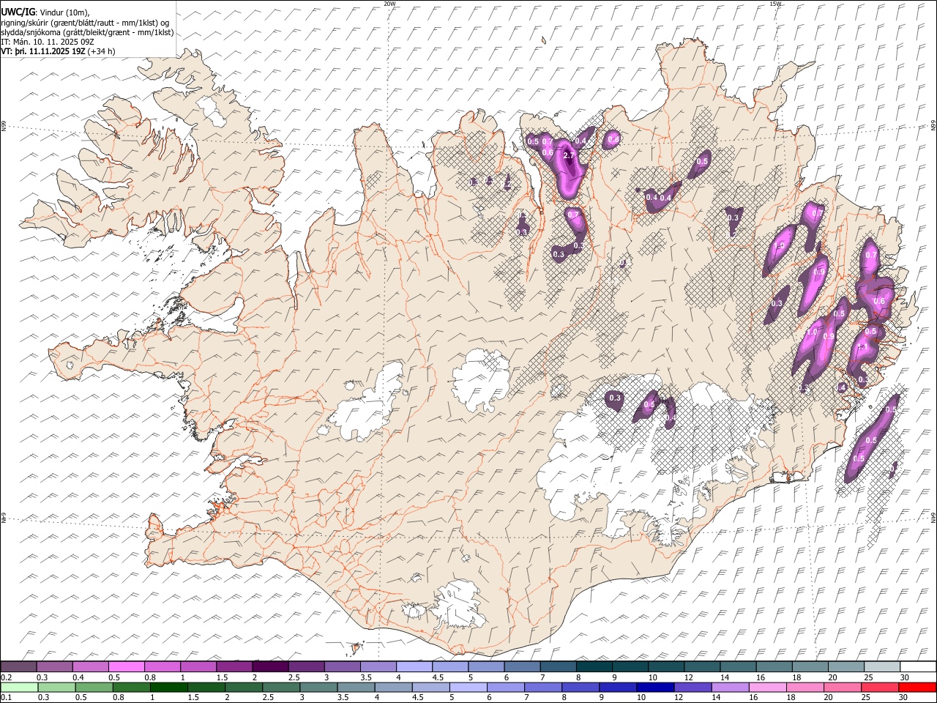Screen dimensions: 937x703
Task: Select upper legend swatch between 3 and 3.5
Action: click(342, 666)
